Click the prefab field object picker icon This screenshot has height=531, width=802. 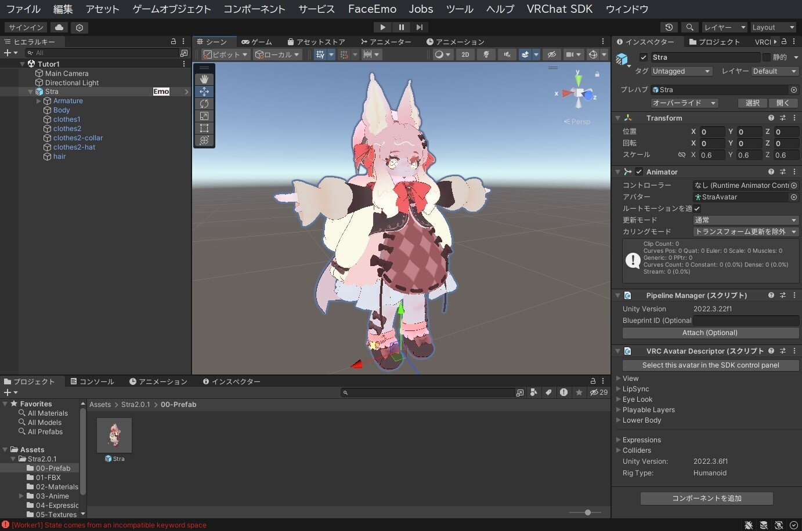(x=794, y=90)
